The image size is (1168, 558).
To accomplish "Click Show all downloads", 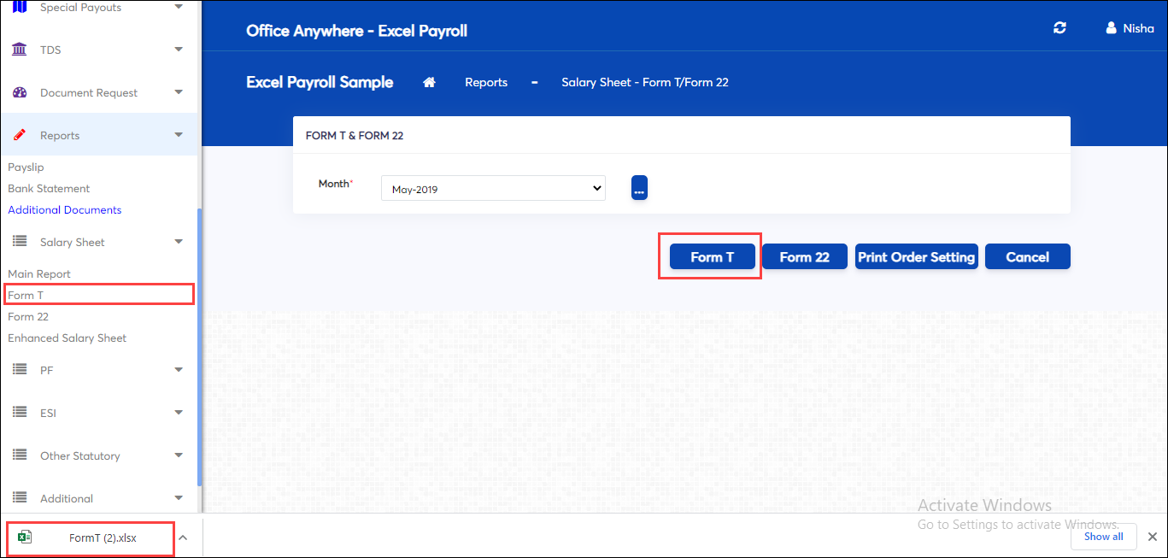I will click(1103, 537).
